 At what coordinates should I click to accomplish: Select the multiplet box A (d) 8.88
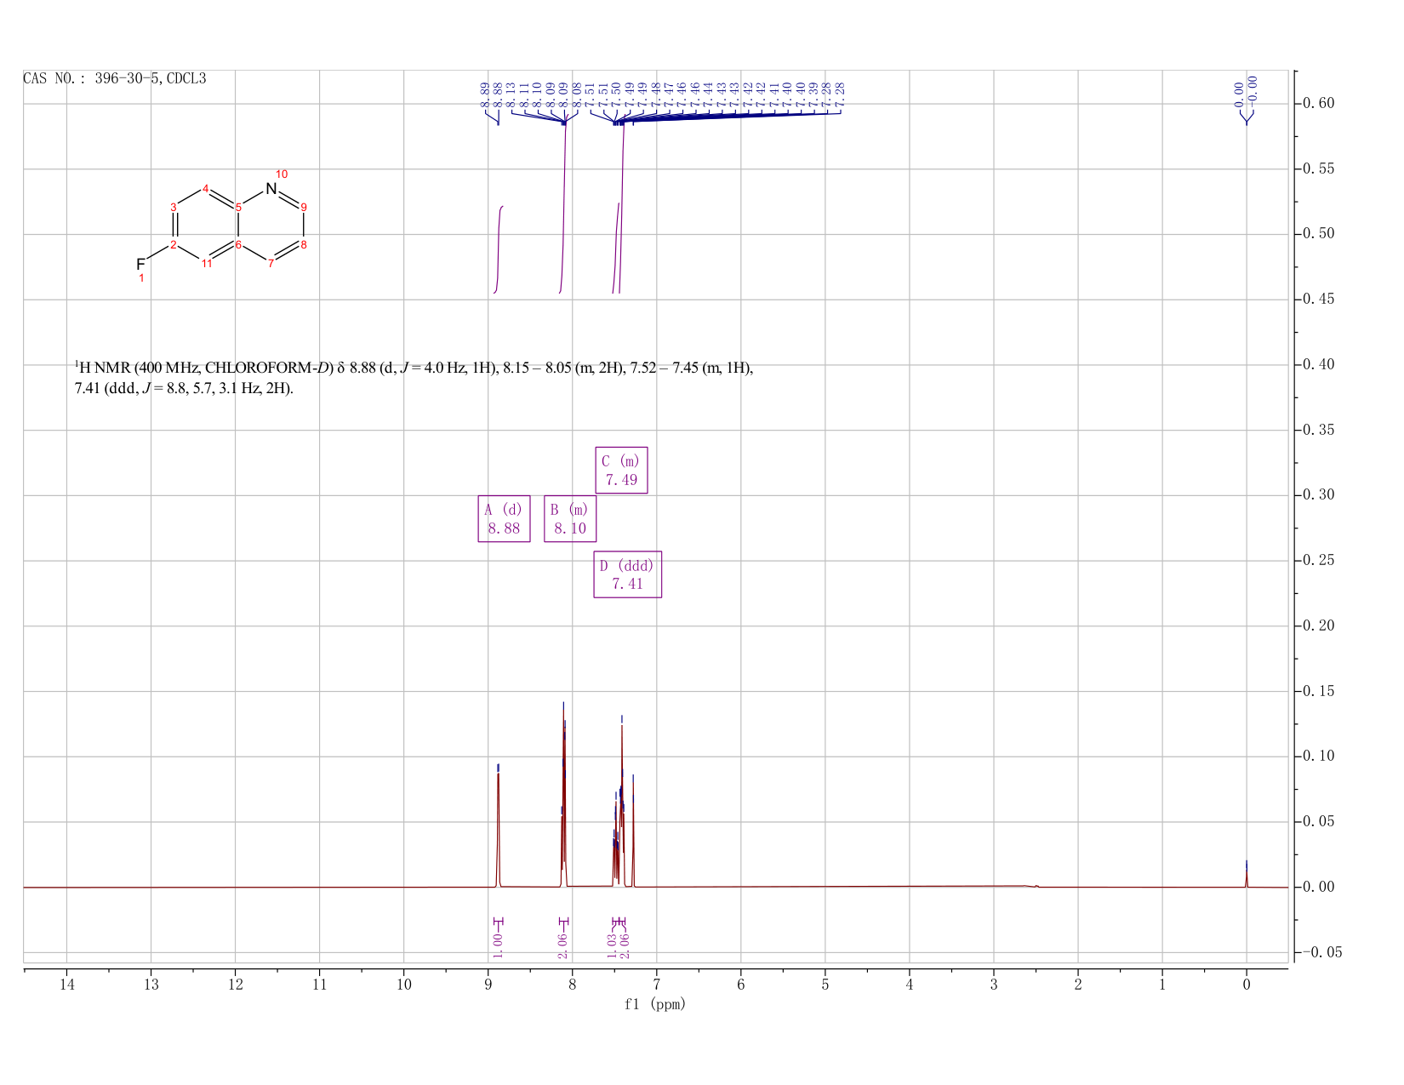point(504,518)
